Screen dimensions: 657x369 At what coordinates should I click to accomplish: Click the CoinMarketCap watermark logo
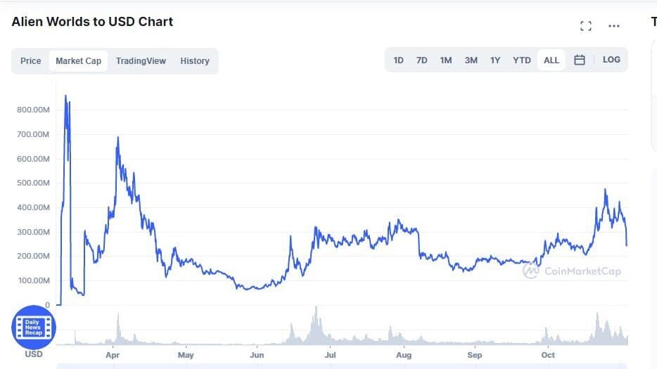572,271
